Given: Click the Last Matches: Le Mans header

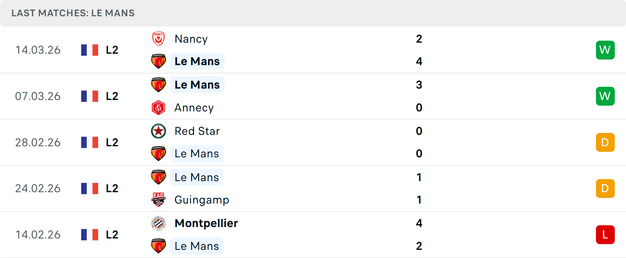Looking at the screenshot, I should [73, 13].
